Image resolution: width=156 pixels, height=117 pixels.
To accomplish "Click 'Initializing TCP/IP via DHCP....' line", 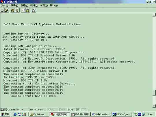I will coord(31,77).
